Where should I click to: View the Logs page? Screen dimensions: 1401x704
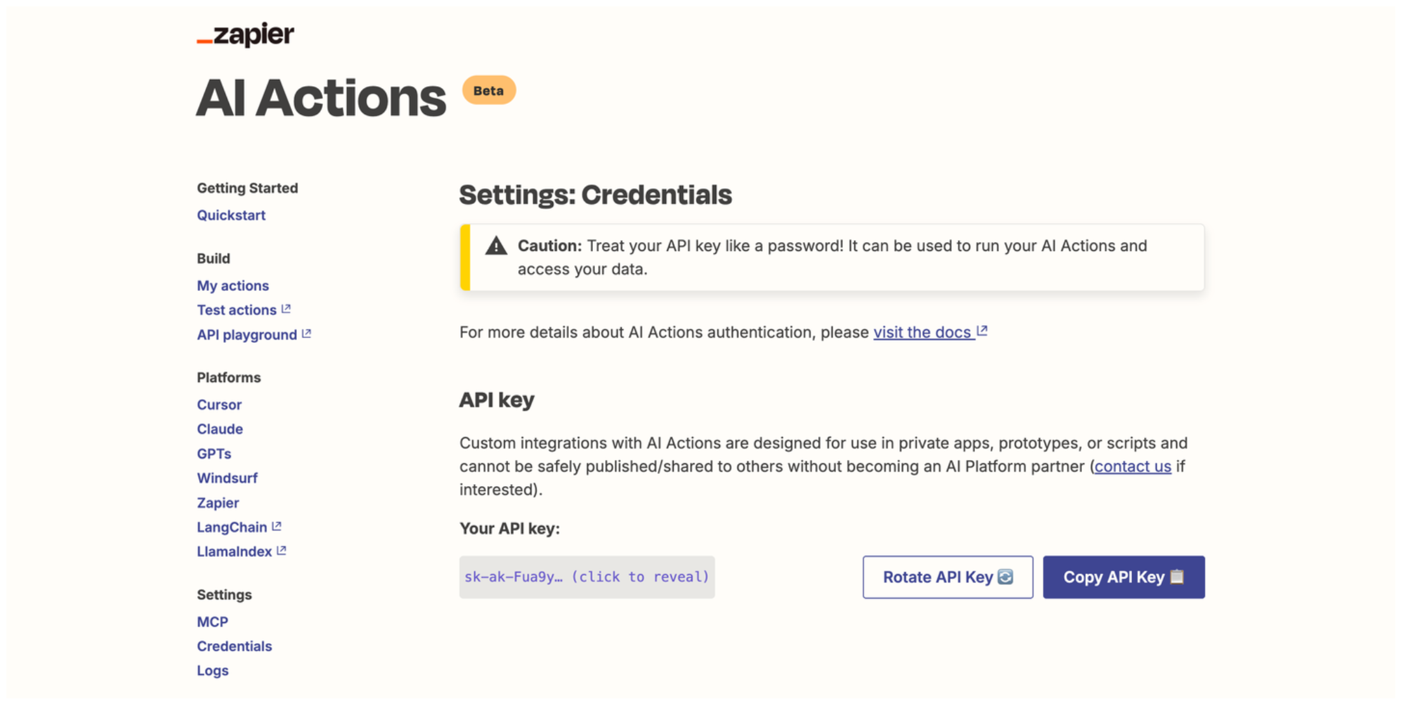coord(212,670)
